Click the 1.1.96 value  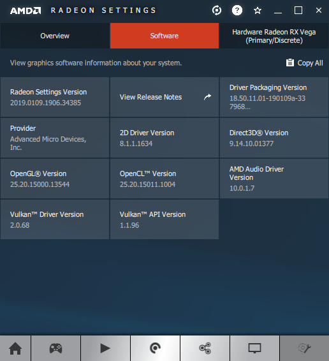click(x=129, y=225)
